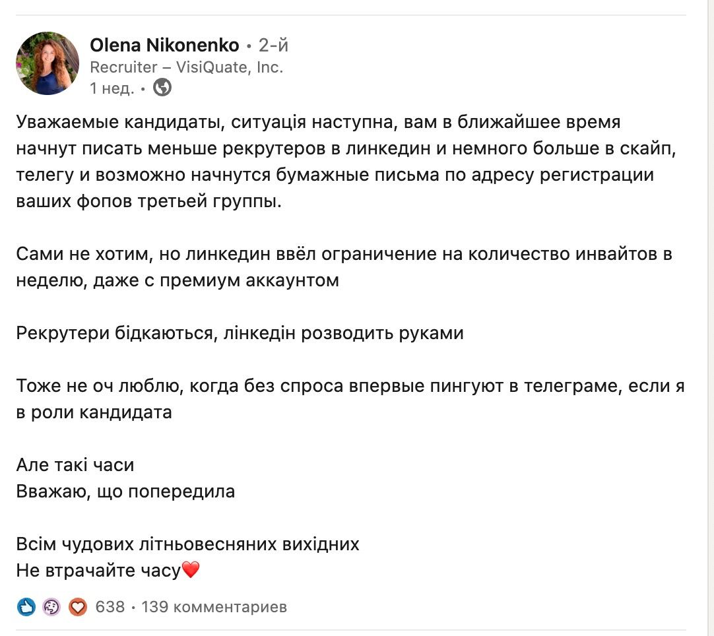Viewport: 714px width, 636px height.
Task: Click the blue thumbs-up Like reaction icon
Action: (26, 606)
